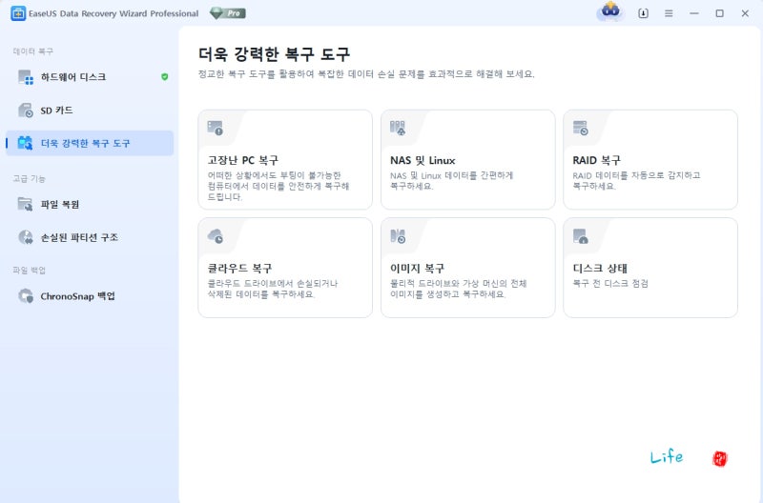Click the 클라우드 복구 cloud icon

point(215,236)
